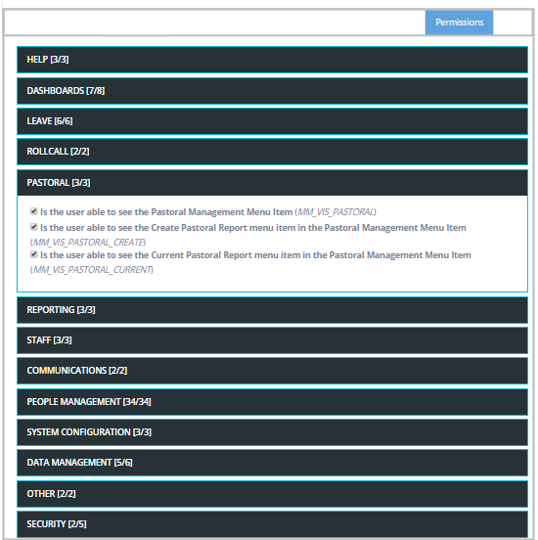Viewport: 538px width, 540px height.
Task: Open the Permissions tab
Action: click(459, 22)
